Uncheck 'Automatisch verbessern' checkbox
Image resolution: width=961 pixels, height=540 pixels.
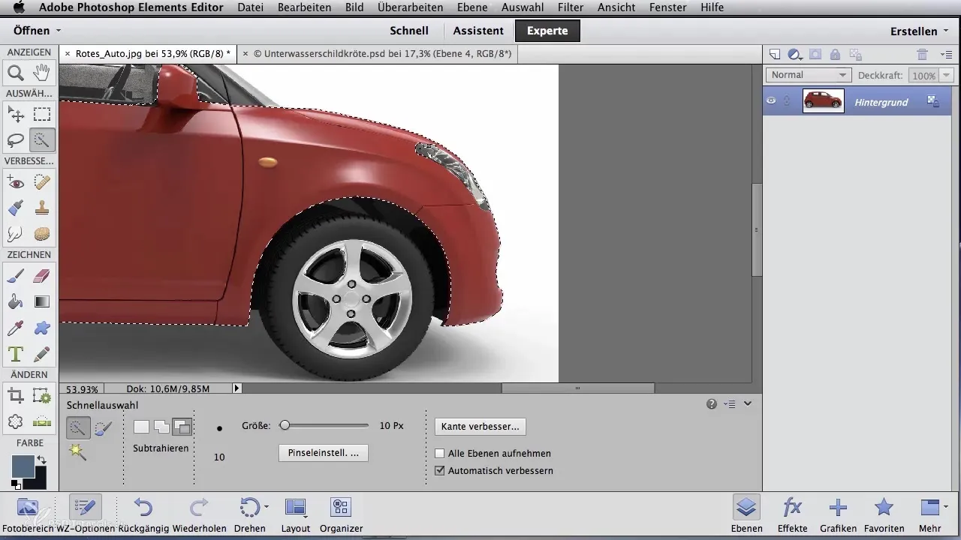[x=440, y=471]
